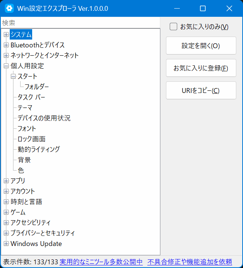
Task: Expand the Windows Update node
Action: pyautogui.click(x=6, y=244)
